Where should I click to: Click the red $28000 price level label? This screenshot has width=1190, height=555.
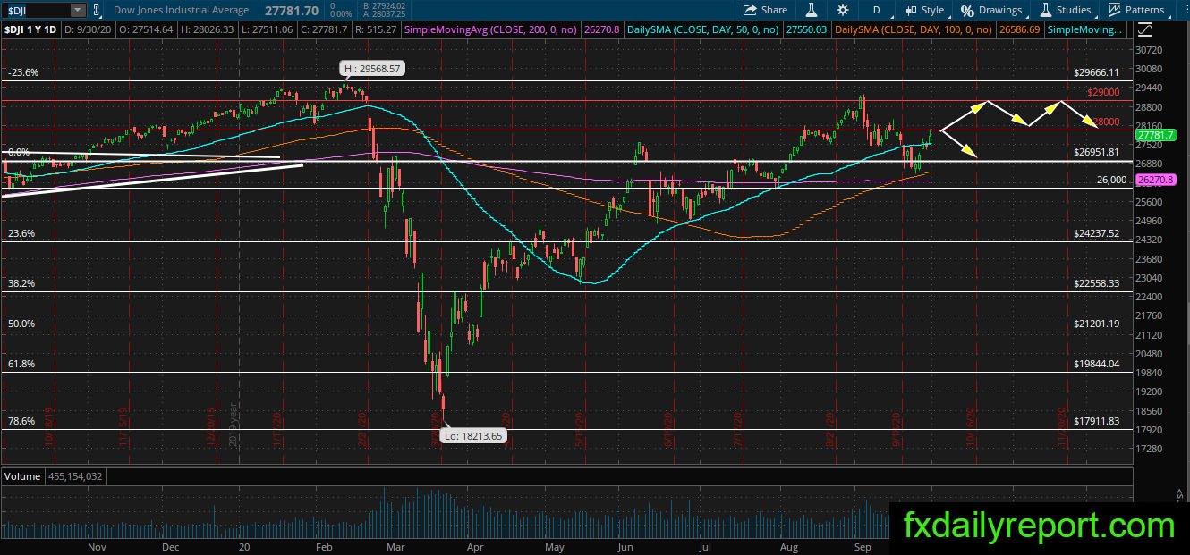1104,122
